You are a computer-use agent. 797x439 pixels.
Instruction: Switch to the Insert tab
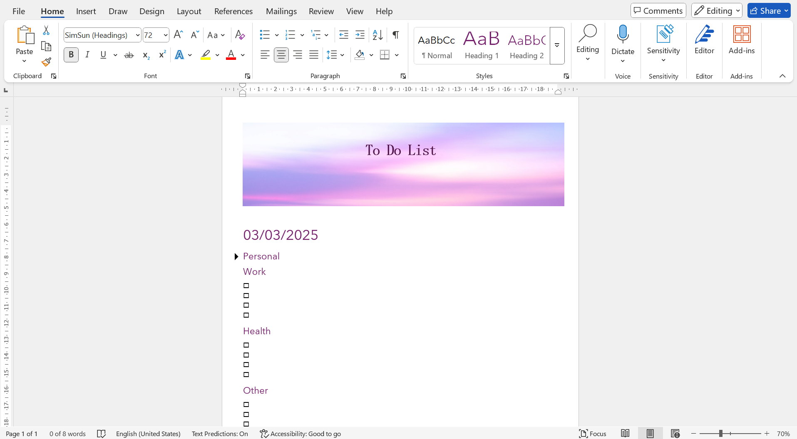[86, 11]
